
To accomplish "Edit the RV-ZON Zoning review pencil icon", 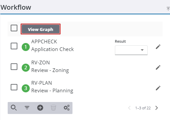I will pos(158,67).
